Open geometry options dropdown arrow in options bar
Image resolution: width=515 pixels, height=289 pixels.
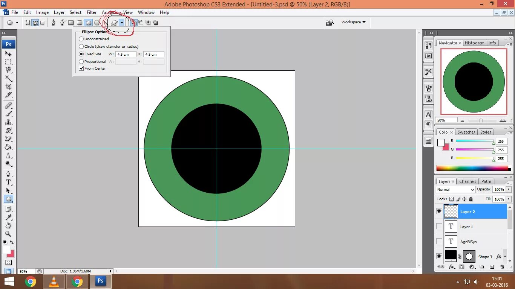pos(121,23)
